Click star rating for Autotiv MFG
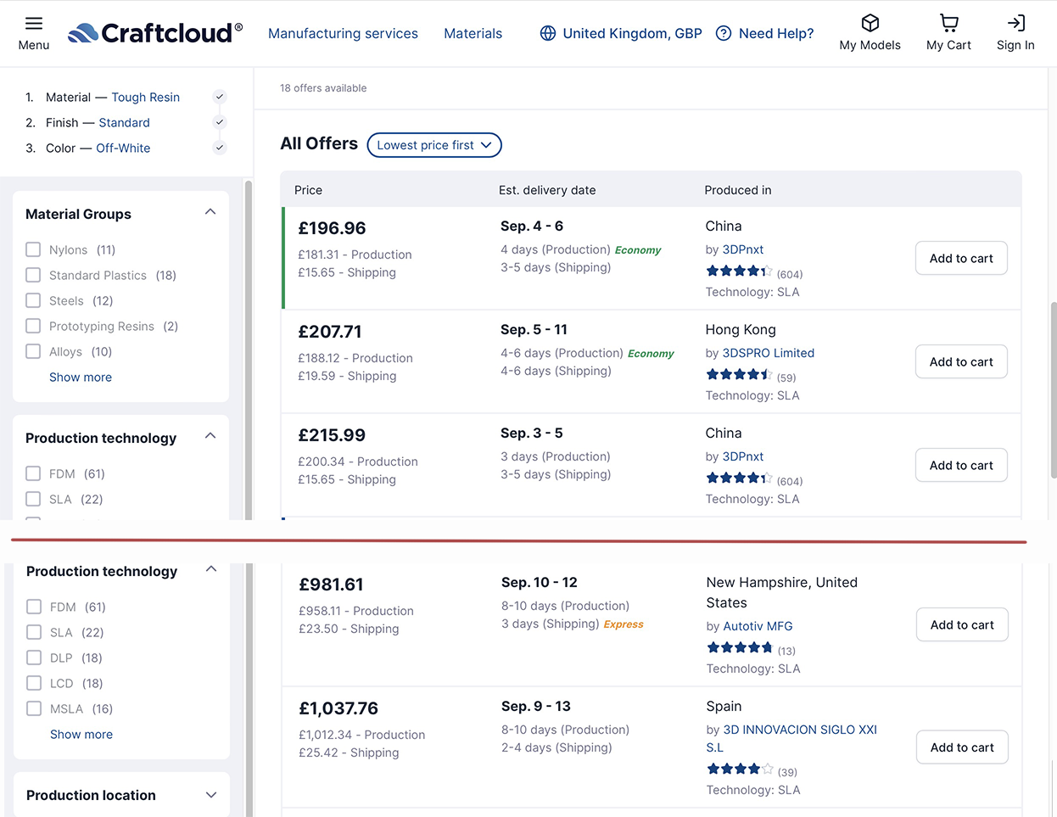Image resolution: width=1057 pixels, height=817 pixels. [740, 648]
